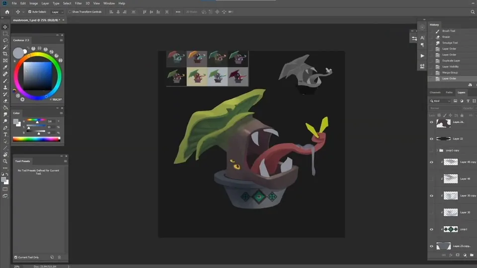Toggle Current Tool Only checkbox
Screen dimensions: 477x268
click(16, 258)
